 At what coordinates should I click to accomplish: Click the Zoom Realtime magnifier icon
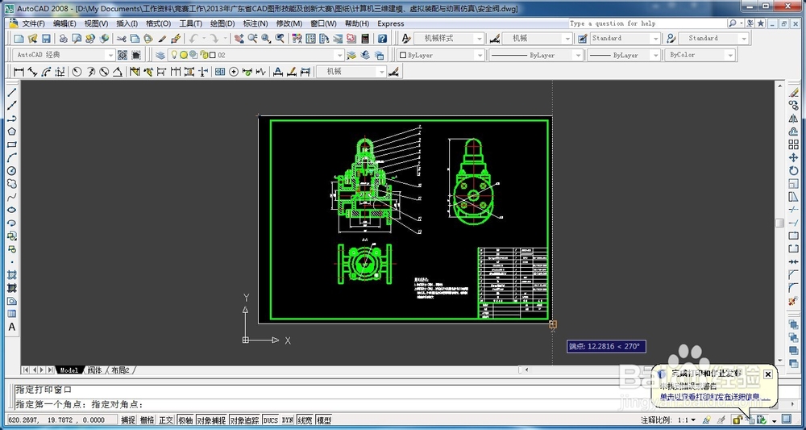(252, 39)
